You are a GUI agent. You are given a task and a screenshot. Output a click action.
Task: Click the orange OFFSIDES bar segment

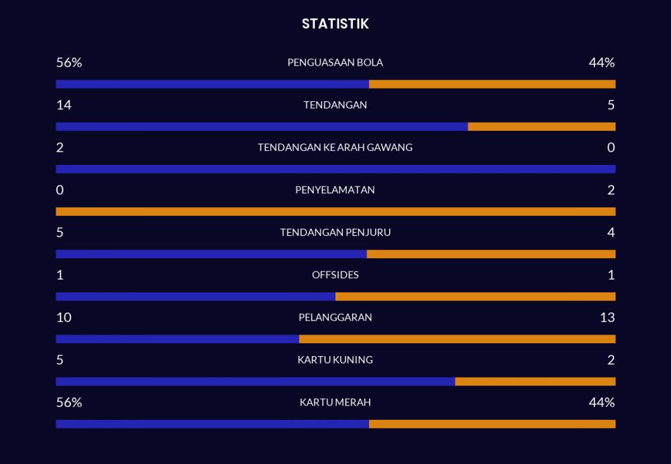coord(476,296)
